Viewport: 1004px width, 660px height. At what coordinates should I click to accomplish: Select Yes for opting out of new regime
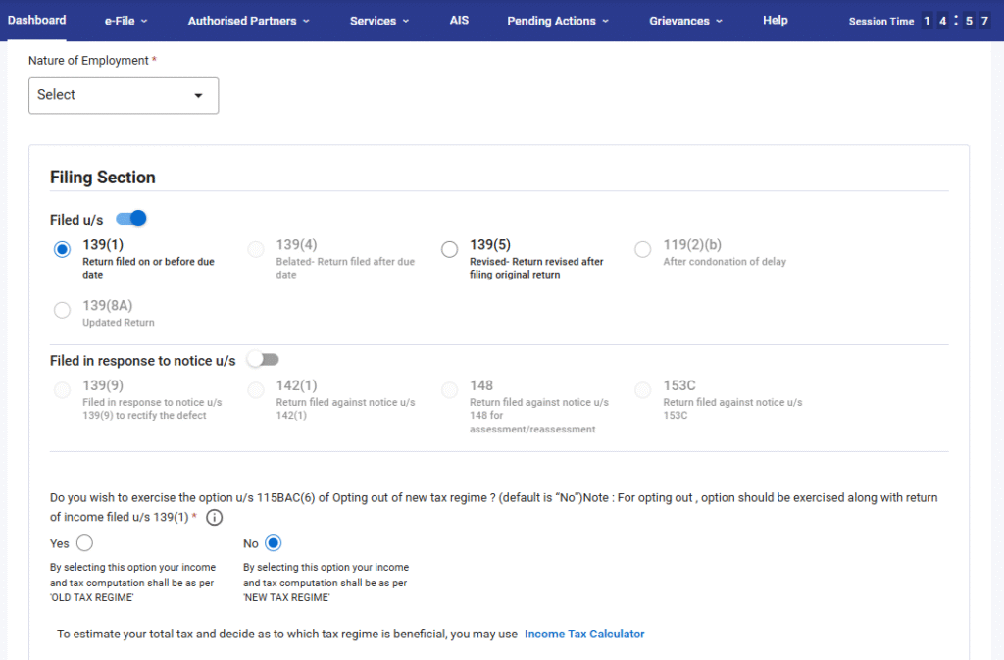point(84,543)
